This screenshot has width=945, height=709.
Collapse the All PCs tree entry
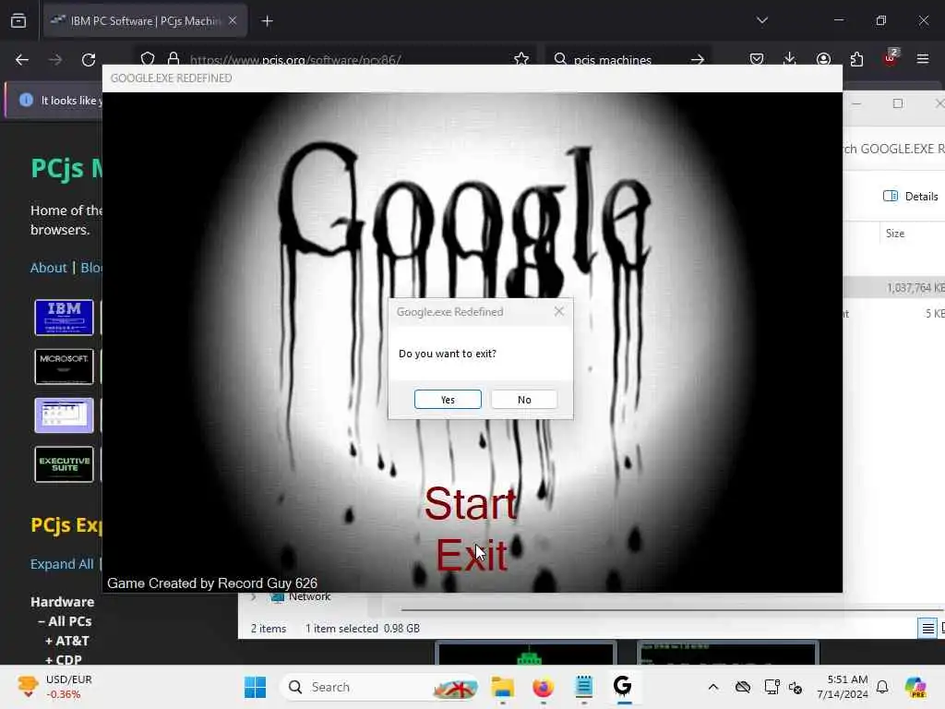pos(65,621)
